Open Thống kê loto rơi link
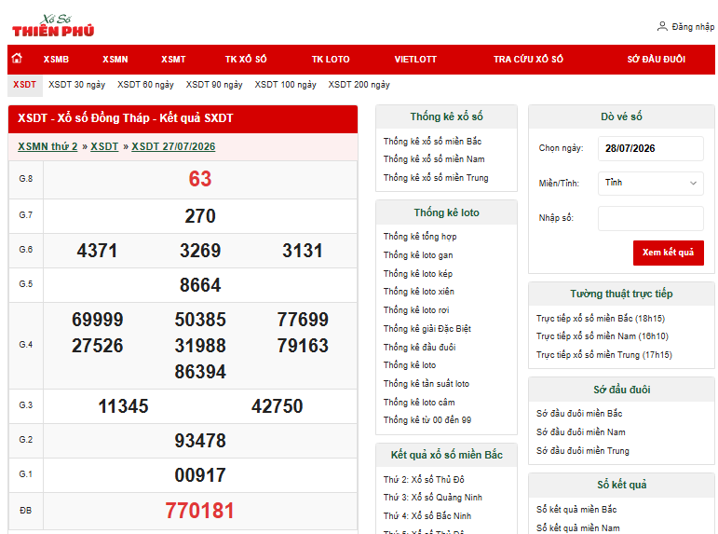718x534 pixels. click(x=415, y=310)
